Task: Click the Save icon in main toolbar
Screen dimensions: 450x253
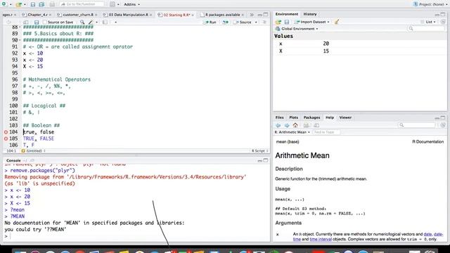Action: pos(33,4)
